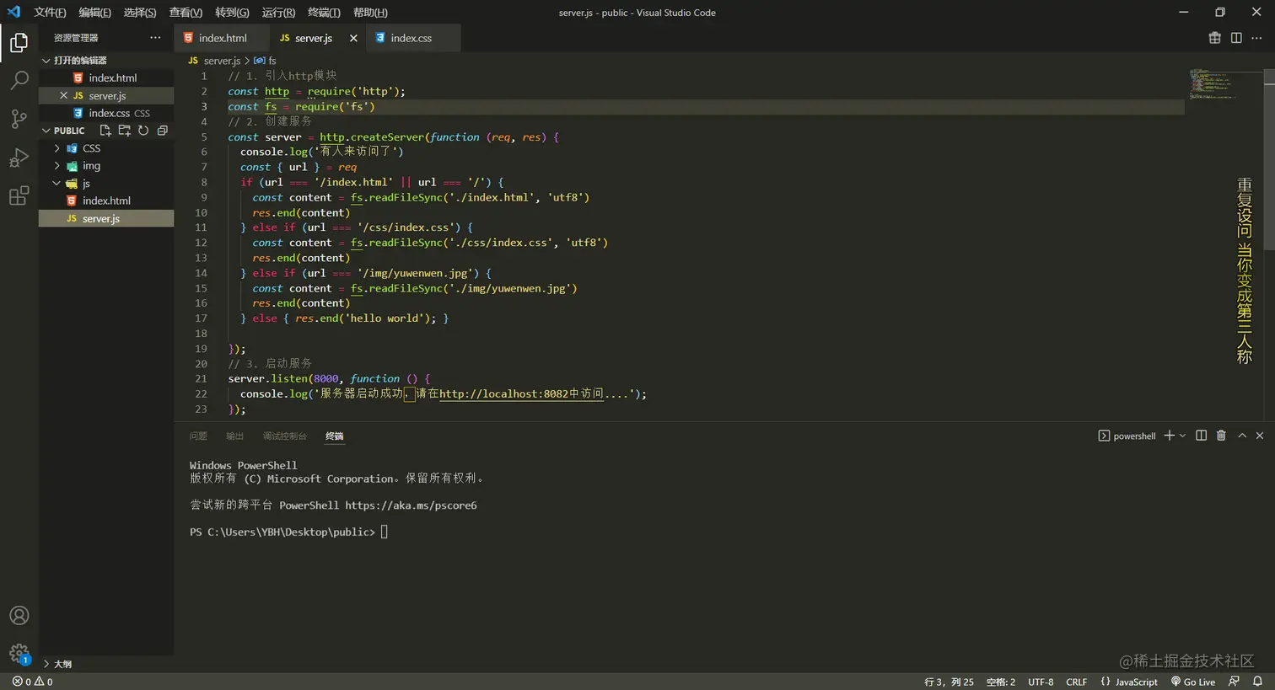Open the Selection menu
Image resolution: width=1275 pixels, height=690 pixels.
[140, 13]
